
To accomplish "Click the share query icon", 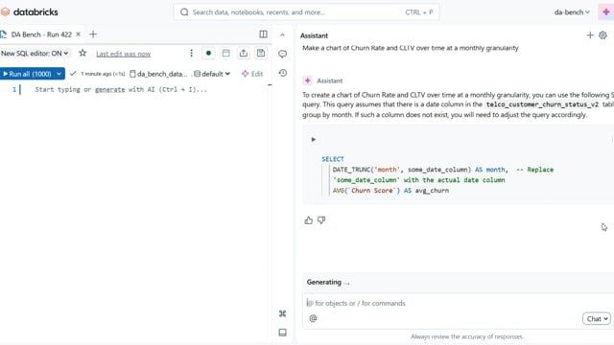I will [243, 54].
